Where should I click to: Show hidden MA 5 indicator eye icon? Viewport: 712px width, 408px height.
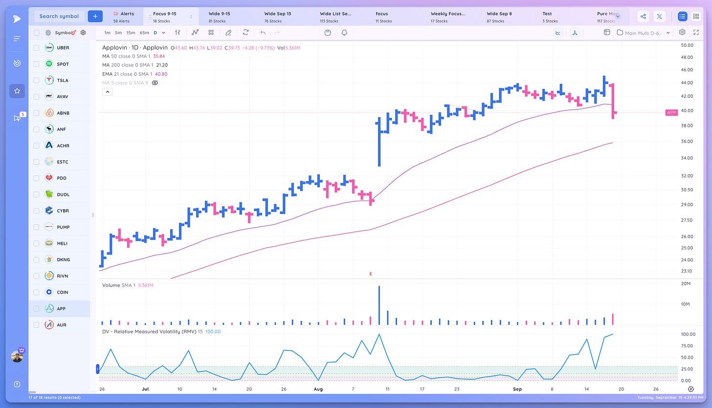(x=155, y=83)
